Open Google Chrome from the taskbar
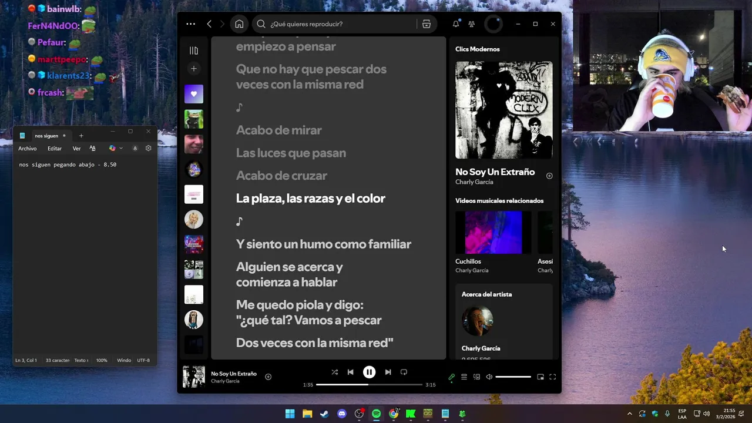 tap(394, 414)
